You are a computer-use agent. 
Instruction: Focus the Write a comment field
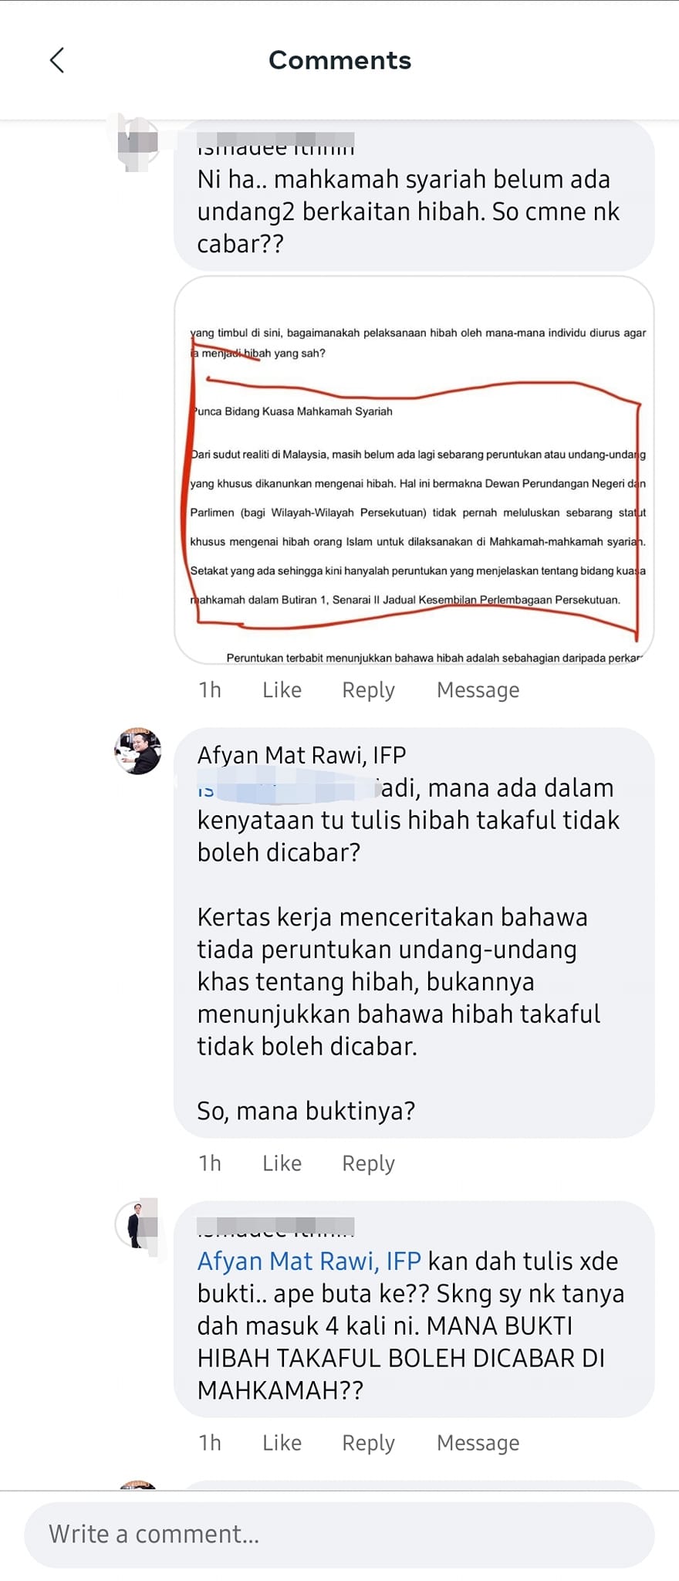pyautogui.click(x=339, y=1534)
